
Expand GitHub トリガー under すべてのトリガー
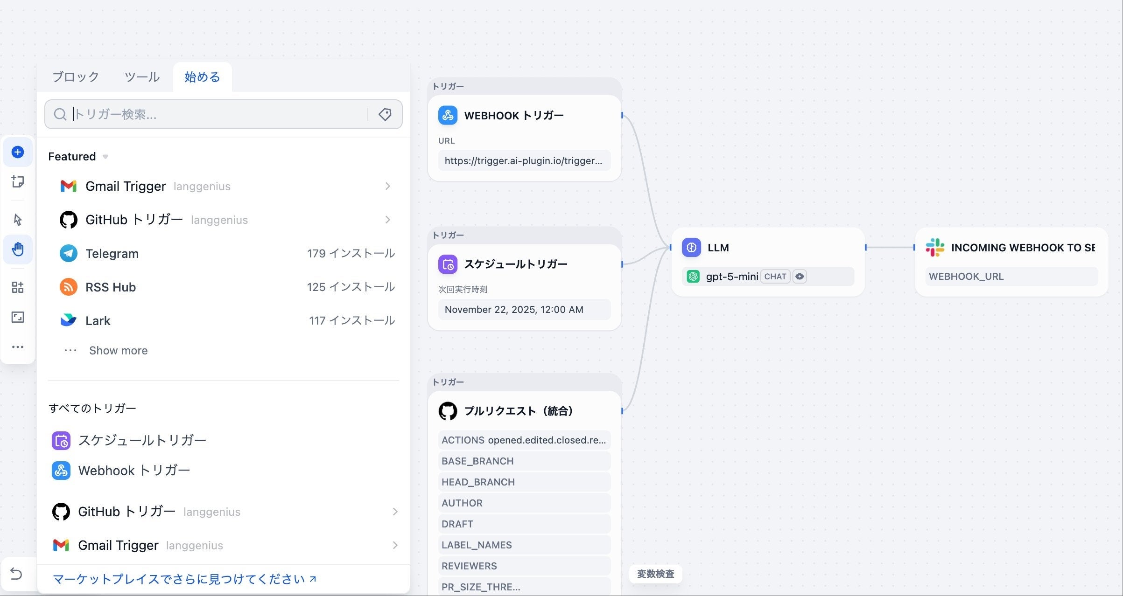(395, 512)
